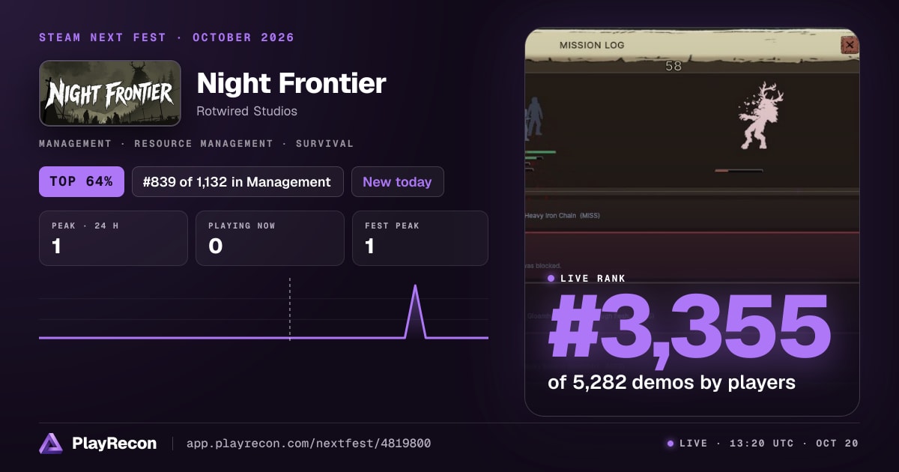Viewport: 899px width, 472px height.
Task: Open the app.playrecon.com/nextfest/4819800 link
Action: [308, 444]
